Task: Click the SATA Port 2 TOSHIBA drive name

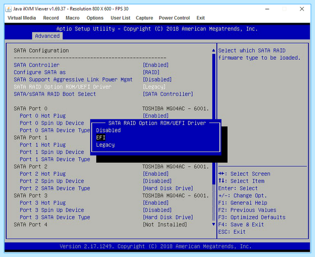Action: tap(175, 167)
